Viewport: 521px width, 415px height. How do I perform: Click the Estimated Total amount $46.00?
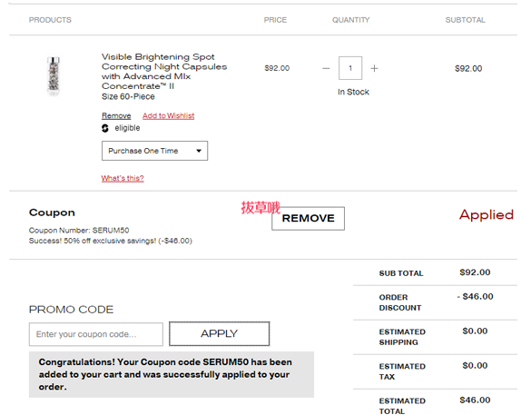click(475, 400)
